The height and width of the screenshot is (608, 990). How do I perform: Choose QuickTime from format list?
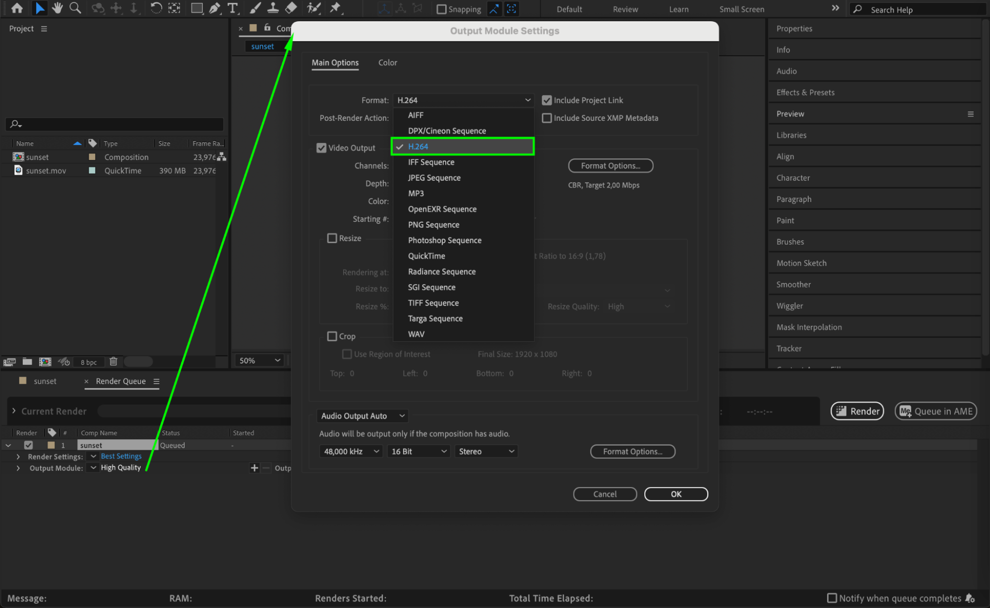[426, 256]
